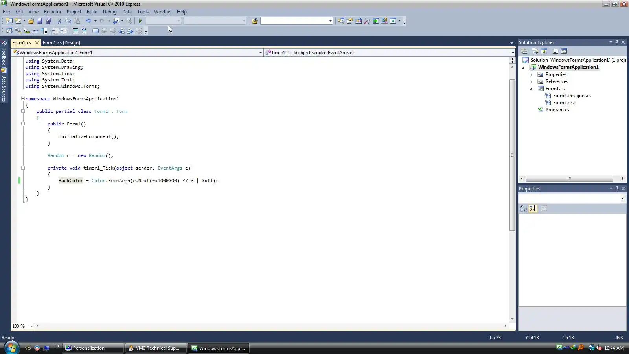629x354 pixels.
Task: Toggle the bookmark icon in text editor toolbar
Action: tap(95, 31)
